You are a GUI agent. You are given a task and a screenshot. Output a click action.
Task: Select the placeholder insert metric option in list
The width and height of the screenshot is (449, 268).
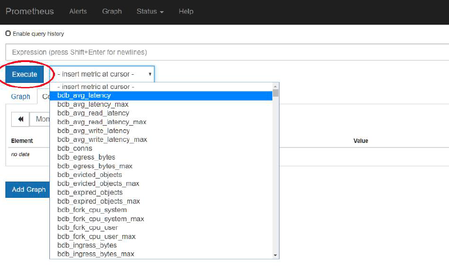(x=161, y=86)
